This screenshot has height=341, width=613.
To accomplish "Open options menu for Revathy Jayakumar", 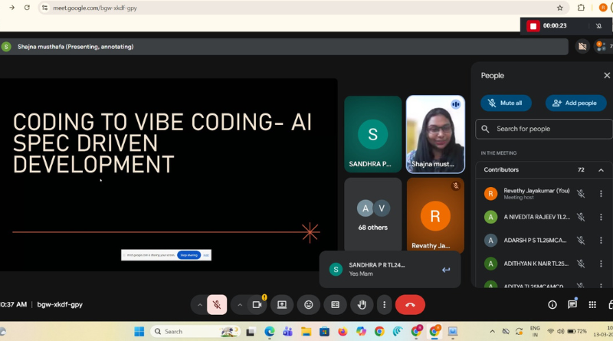I will point(601,194).
